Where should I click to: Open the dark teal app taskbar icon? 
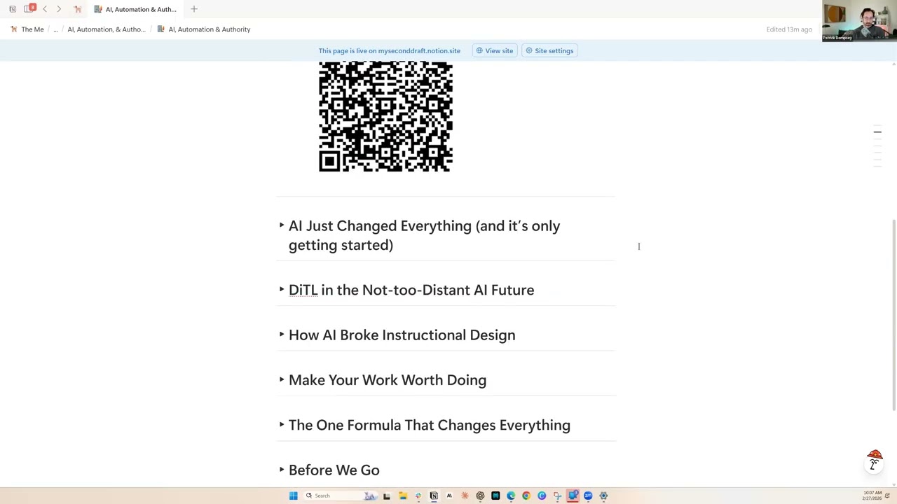495,496
